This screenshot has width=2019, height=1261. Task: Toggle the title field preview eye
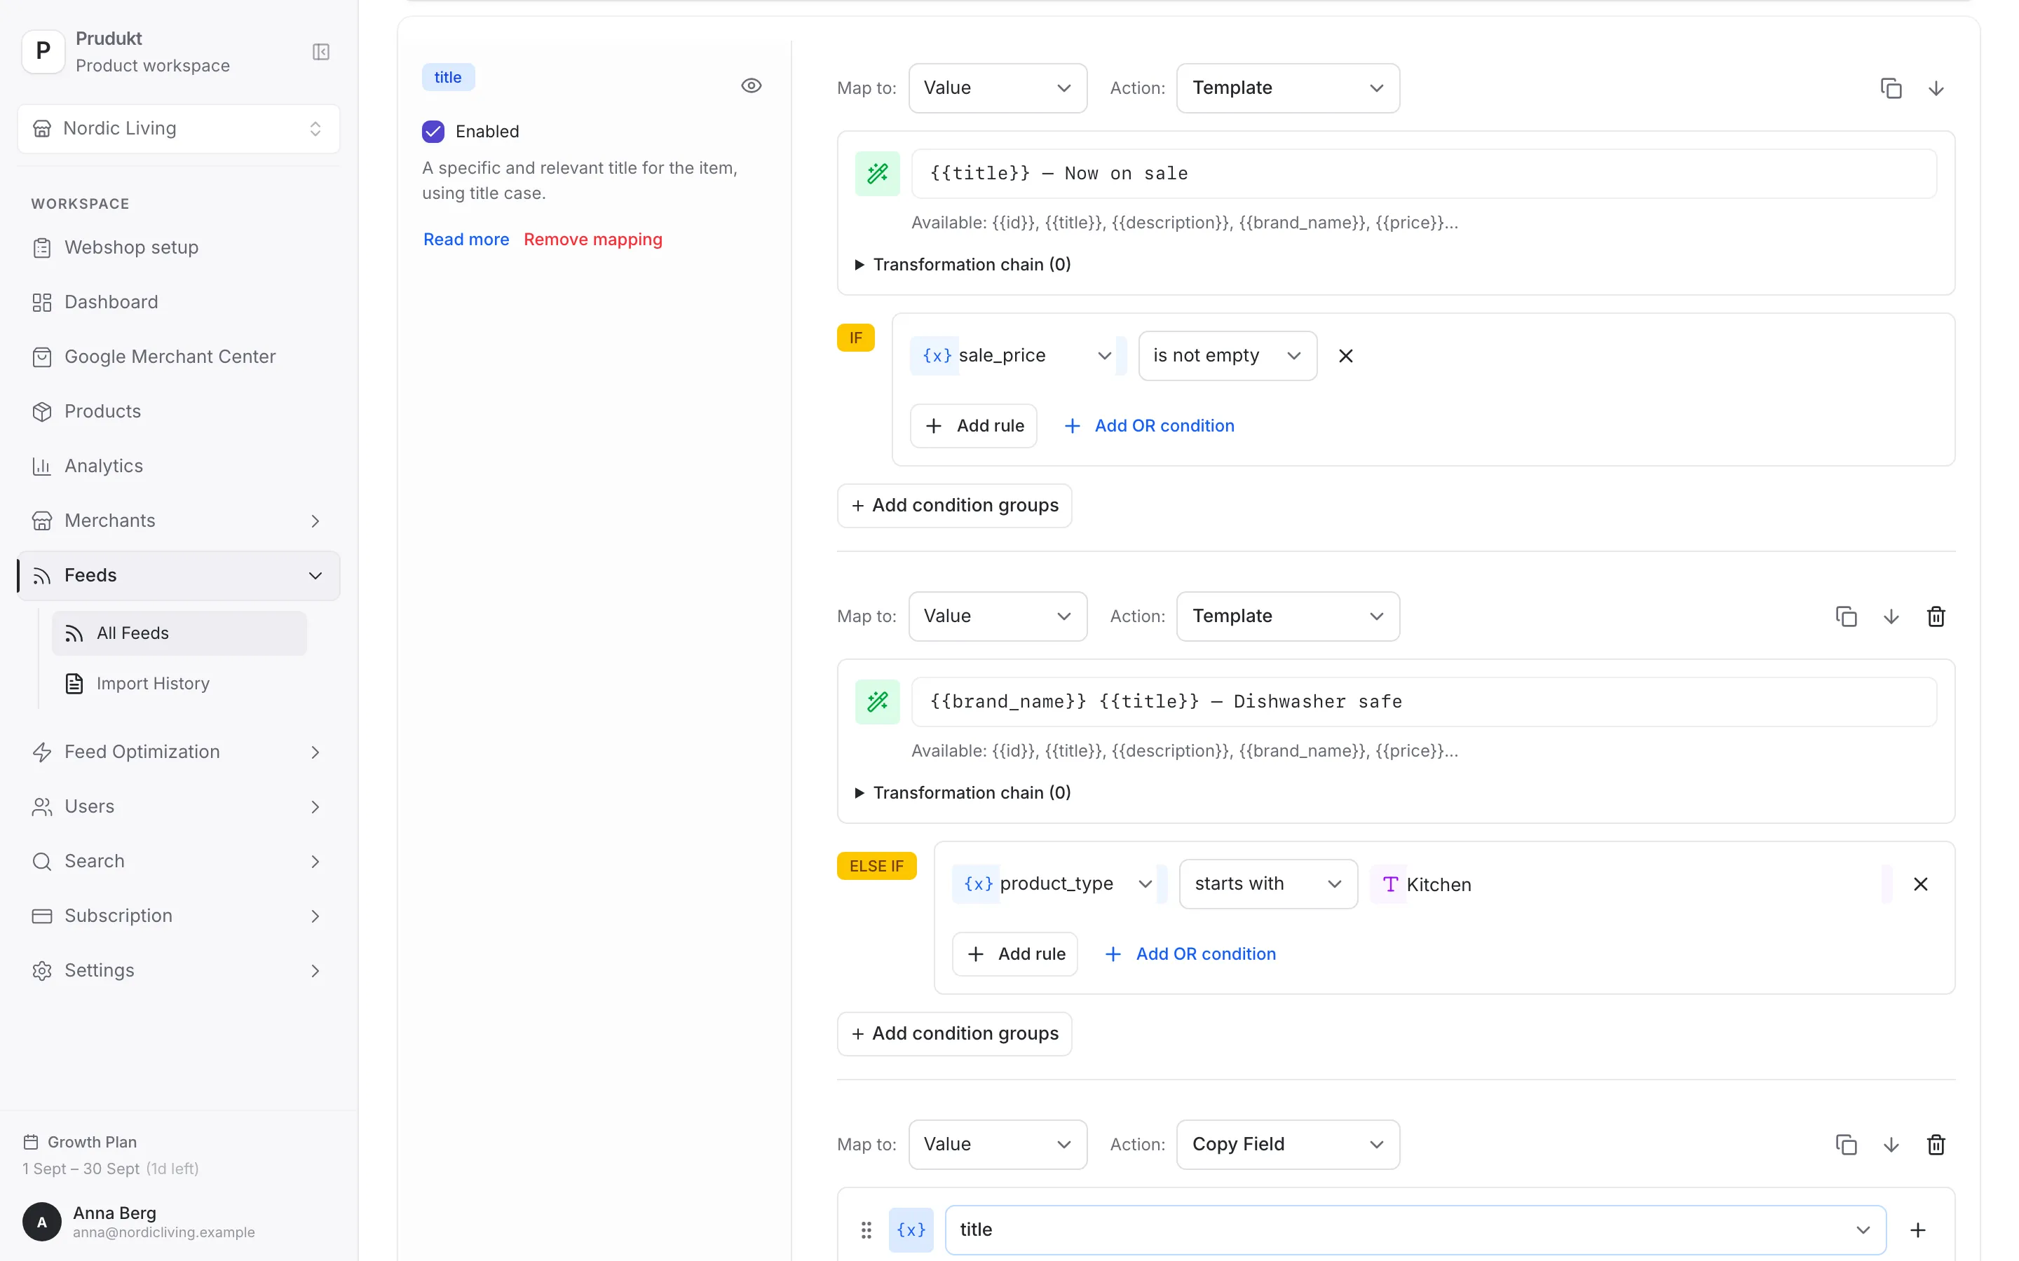[751, 85]
